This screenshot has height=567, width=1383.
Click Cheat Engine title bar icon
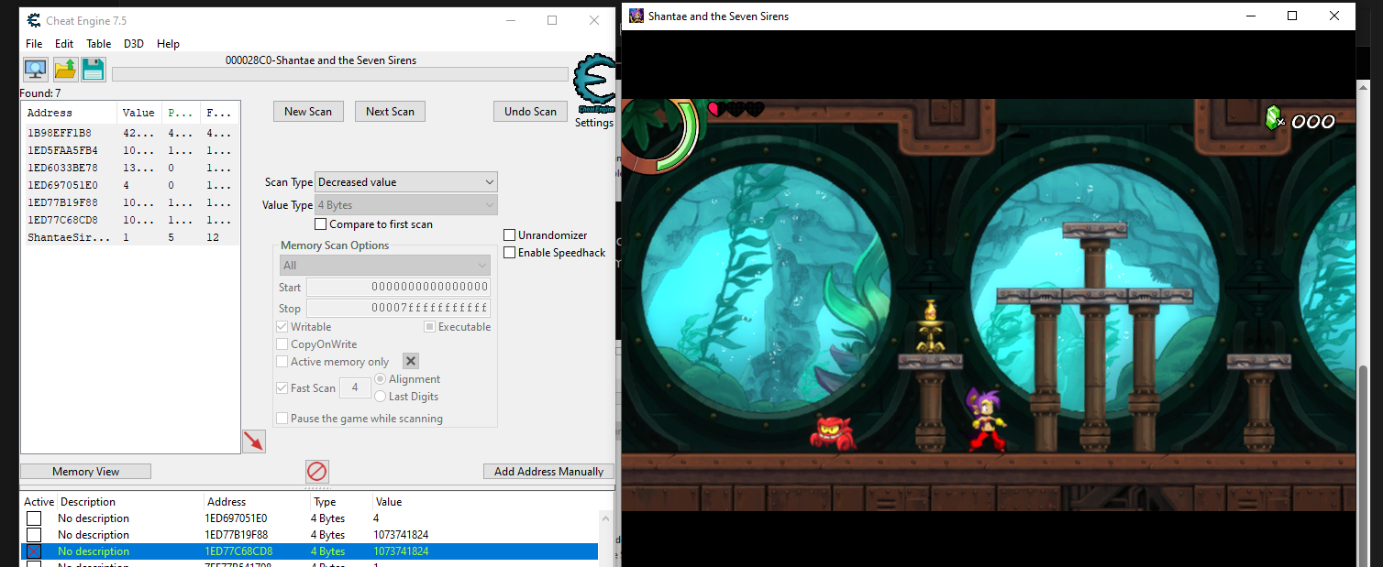[x=34, y=20]
